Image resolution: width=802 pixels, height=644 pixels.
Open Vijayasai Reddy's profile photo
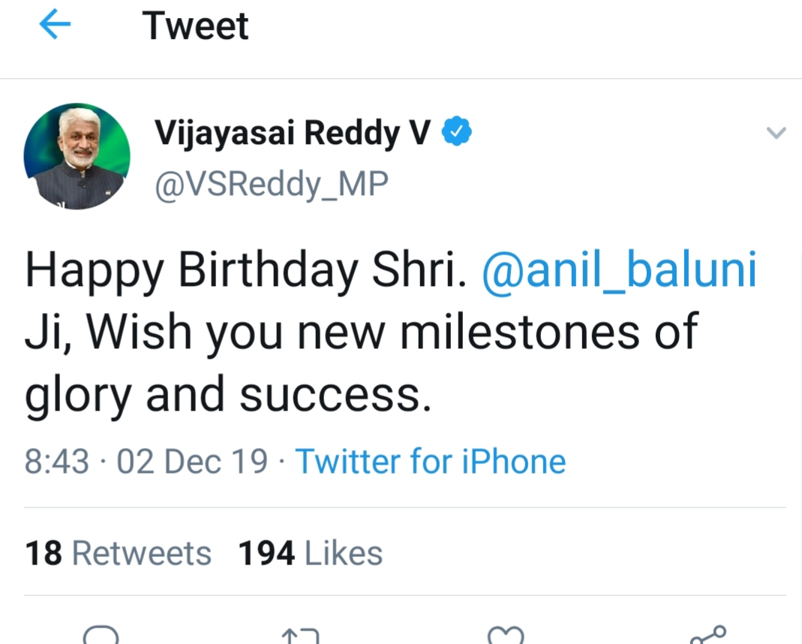tap(77, 156)
